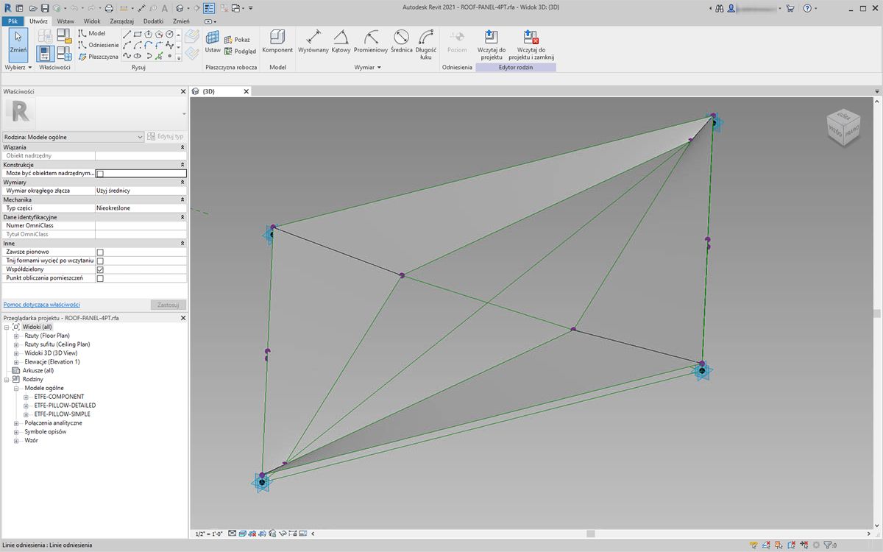The height and width of the screenshot is (552, 883).
Task: Click the Pokaż work plane button
Action: coord(238,40)
